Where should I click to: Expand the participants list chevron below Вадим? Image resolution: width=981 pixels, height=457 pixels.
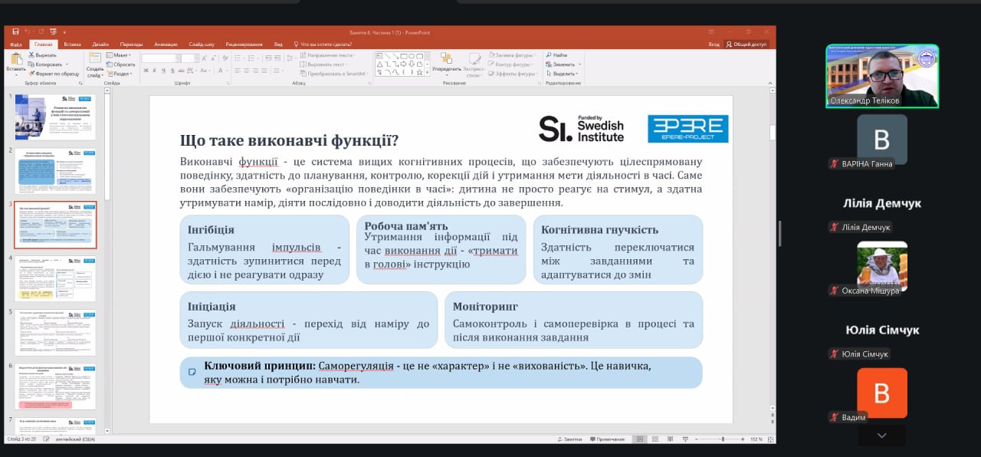click(x=881, y=436)
